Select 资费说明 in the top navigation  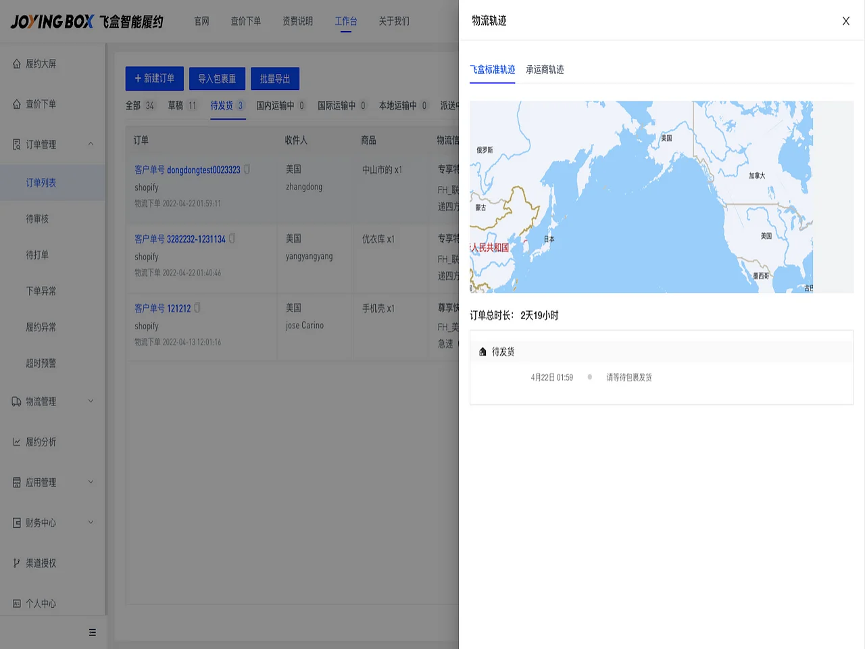[297, 21]
